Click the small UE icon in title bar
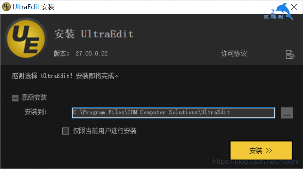The image size is (303, 169). (6, 7)
